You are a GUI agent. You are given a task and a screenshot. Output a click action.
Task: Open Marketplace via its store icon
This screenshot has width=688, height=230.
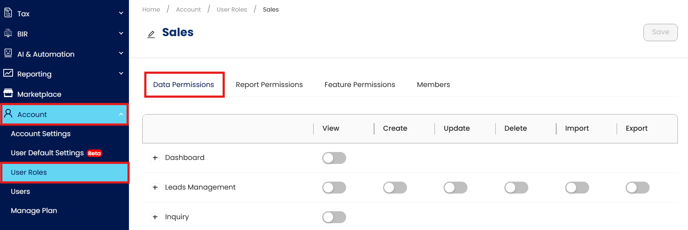pyautogui.click(x=8, y=94)
